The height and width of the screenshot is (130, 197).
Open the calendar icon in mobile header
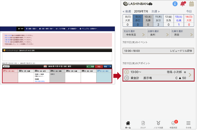[192, 4]
